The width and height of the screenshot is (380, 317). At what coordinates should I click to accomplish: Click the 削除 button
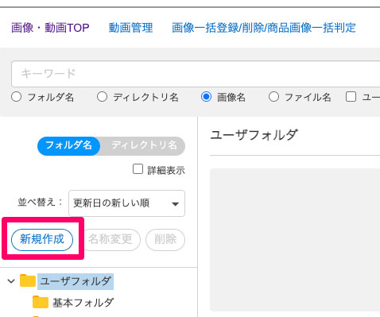[165, 239]
